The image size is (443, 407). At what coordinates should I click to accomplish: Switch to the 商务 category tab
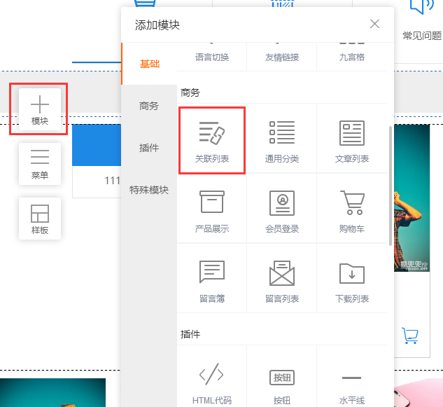click(149, 106)
